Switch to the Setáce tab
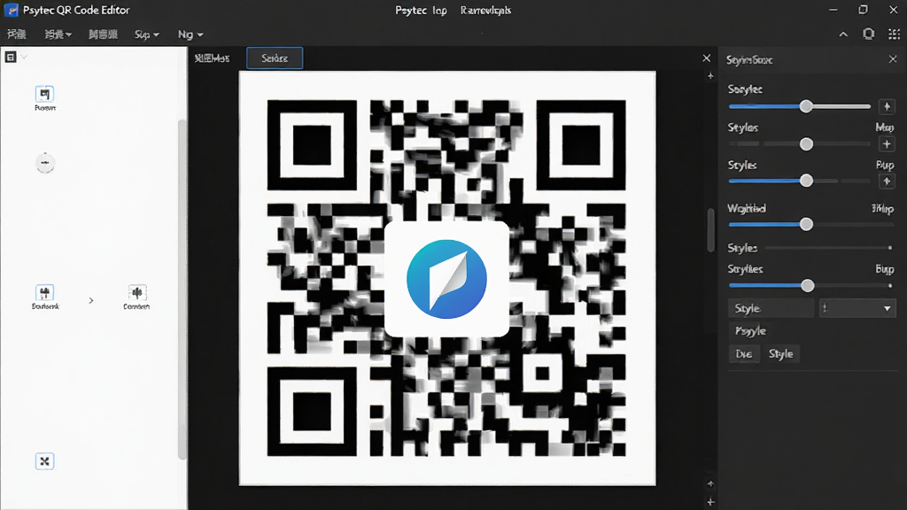The height and width of the screenshot is (510, 907). (275, 58)
